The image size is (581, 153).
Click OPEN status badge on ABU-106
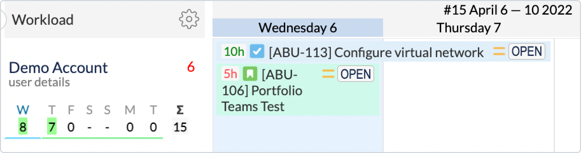tap(355, 74)
